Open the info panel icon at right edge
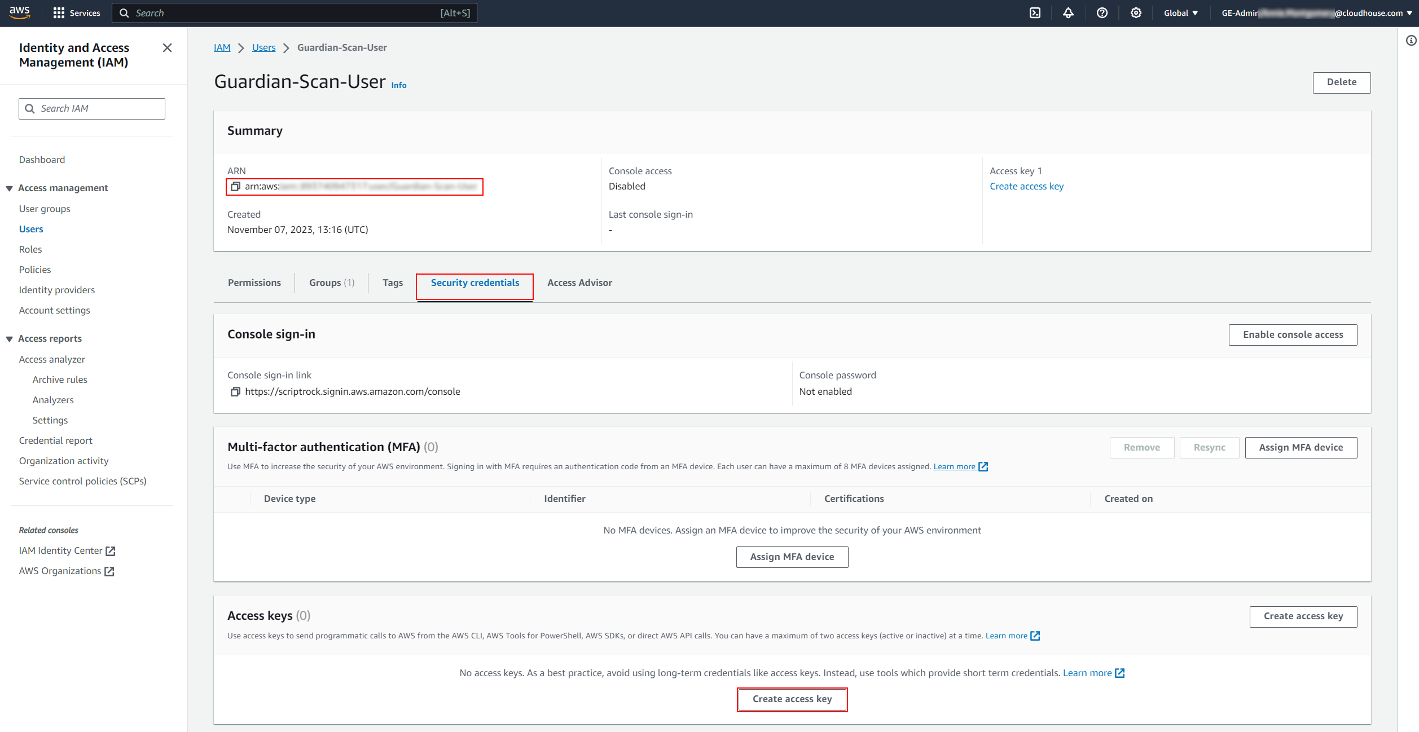Image resolution: width=1419 pixels, height=732 pixels. [1411, 41]
